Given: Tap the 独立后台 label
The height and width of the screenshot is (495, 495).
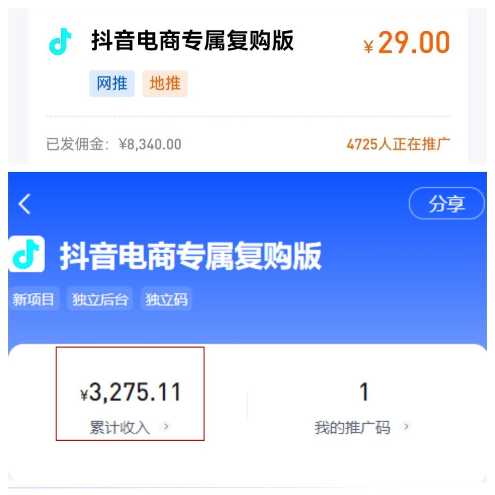Looking at the screenshot, I should tap(100, 299).
